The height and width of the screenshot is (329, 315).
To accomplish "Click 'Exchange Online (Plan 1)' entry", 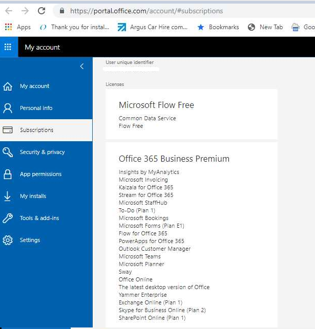I will (x=151, y=302).
